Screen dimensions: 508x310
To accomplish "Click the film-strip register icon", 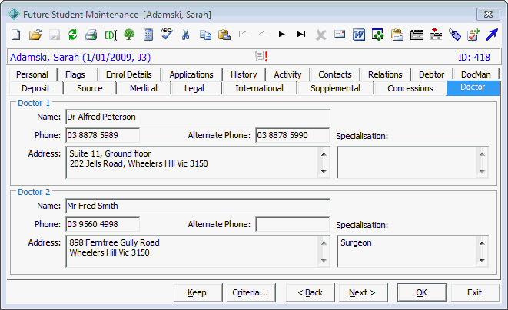I will tap(417, 35).
